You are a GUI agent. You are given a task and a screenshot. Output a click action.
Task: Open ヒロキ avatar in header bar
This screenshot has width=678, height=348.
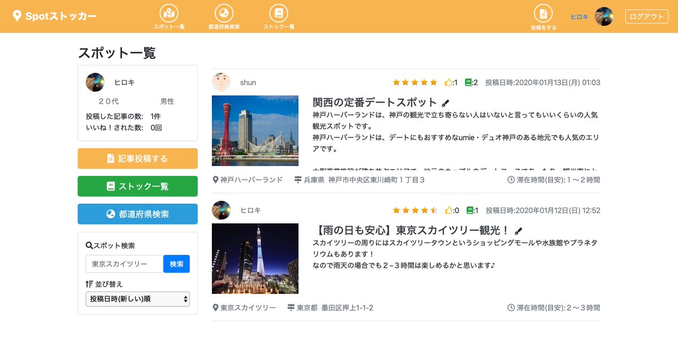(x=604, y=16)
